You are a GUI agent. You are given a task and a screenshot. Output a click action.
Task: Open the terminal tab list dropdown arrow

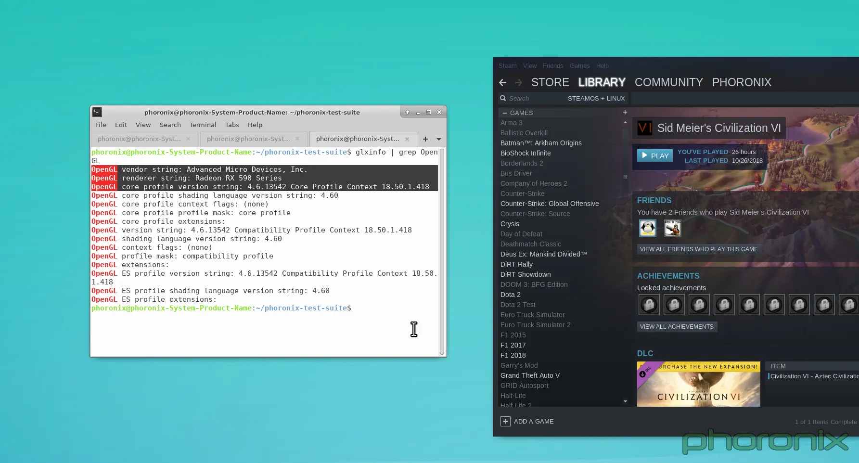coord(438,139)
